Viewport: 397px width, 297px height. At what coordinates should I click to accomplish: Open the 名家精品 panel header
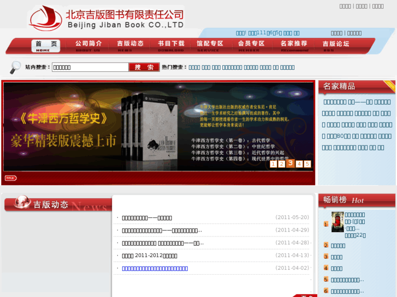(357, 87)
